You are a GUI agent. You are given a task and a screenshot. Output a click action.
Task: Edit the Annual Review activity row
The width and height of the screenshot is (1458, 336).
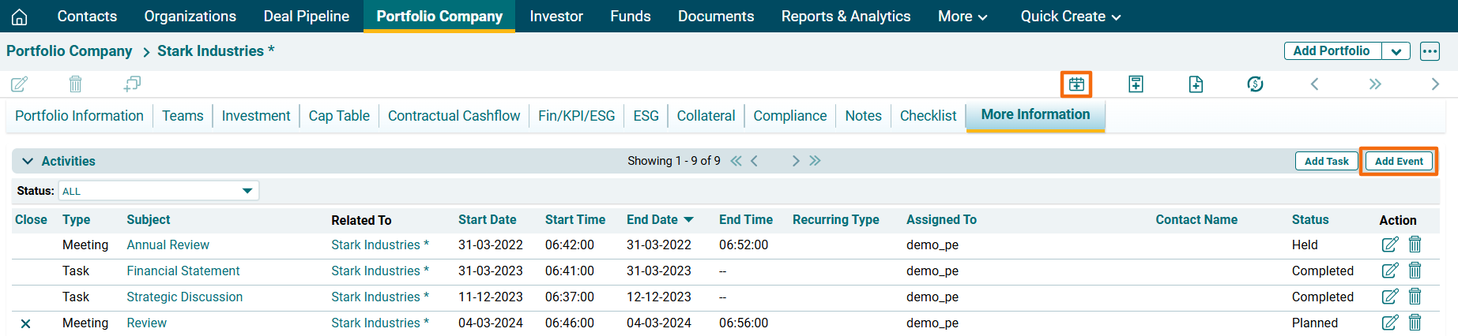click(x=1389, y=245)
